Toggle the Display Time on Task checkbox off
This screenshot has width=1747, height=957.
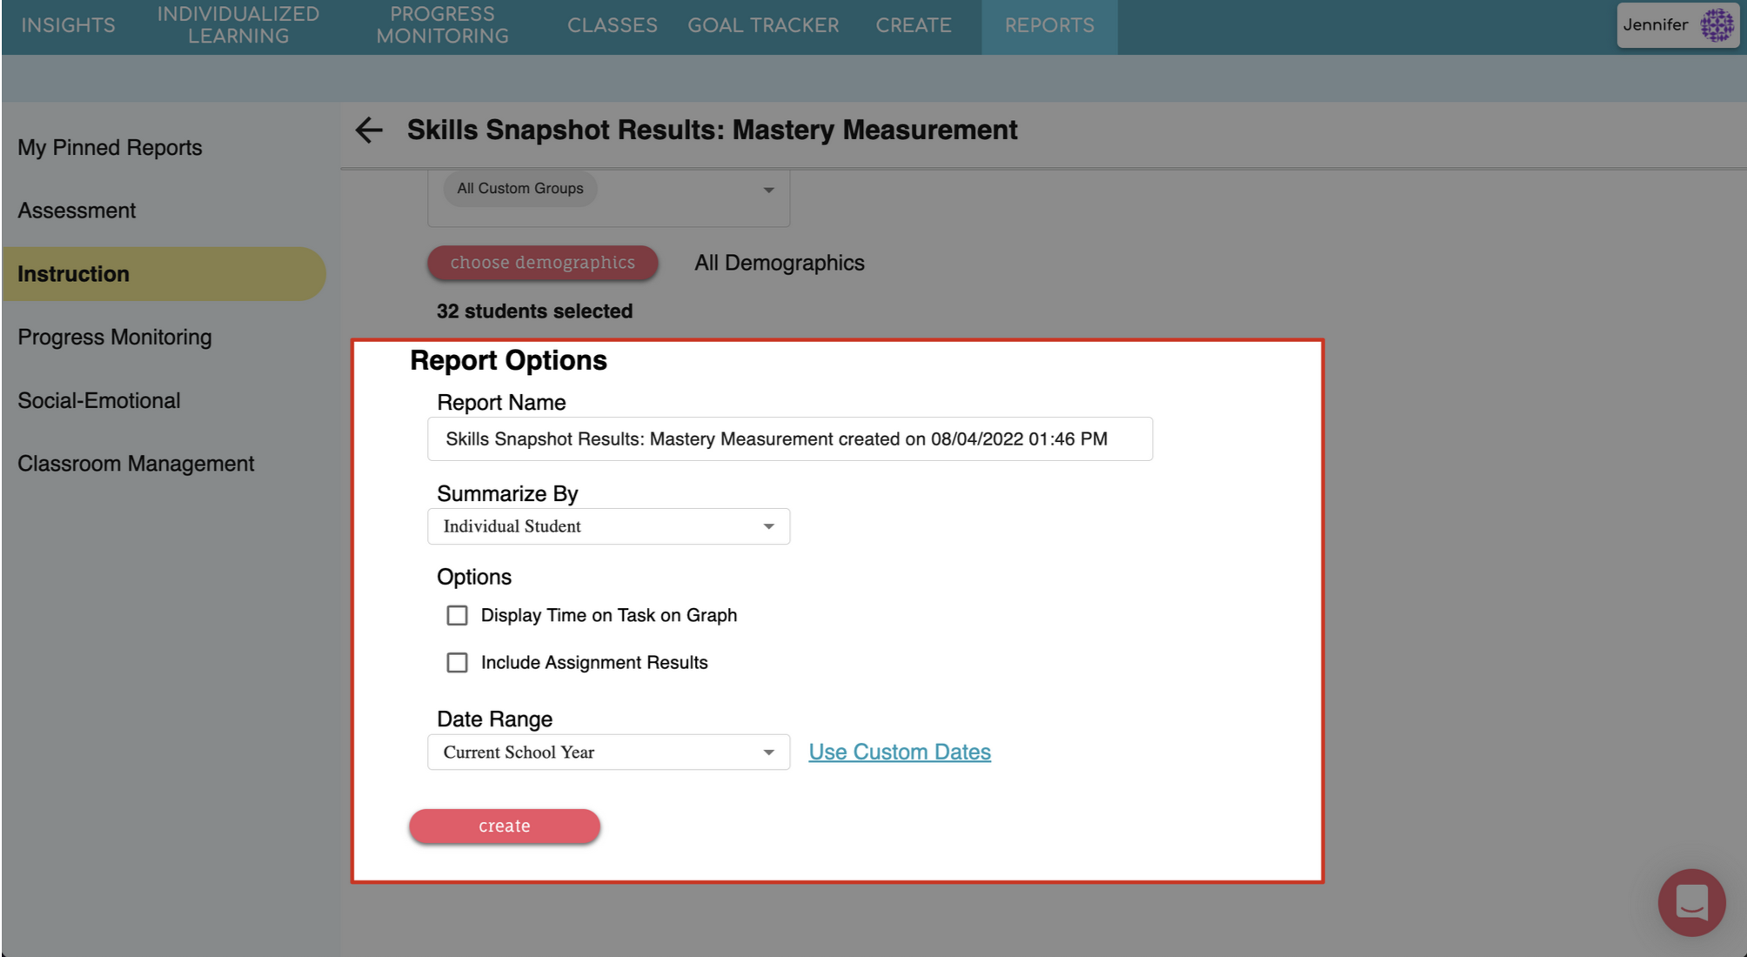[457, 615]
